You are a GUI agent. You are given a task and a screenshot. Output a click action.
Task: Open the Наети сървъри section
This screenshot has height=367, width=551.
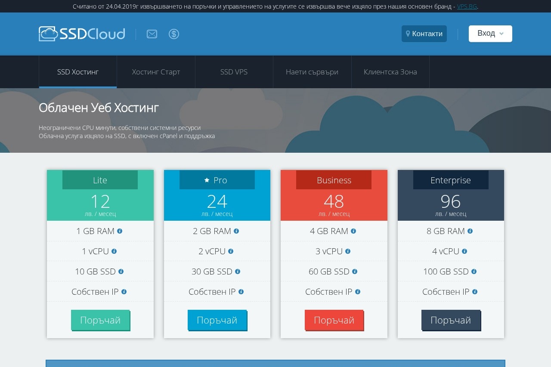pyautogui.click(x=312, y=72)
